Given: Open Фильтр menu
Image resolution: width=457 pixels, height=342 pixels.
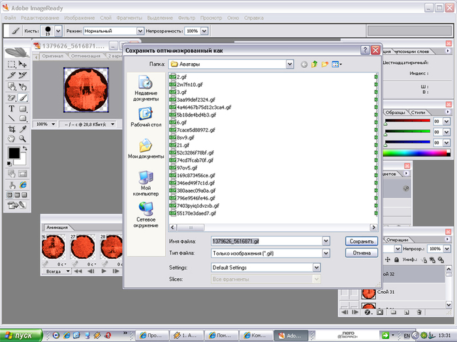Looking at the screenshot, I should (x=187, y=18).
